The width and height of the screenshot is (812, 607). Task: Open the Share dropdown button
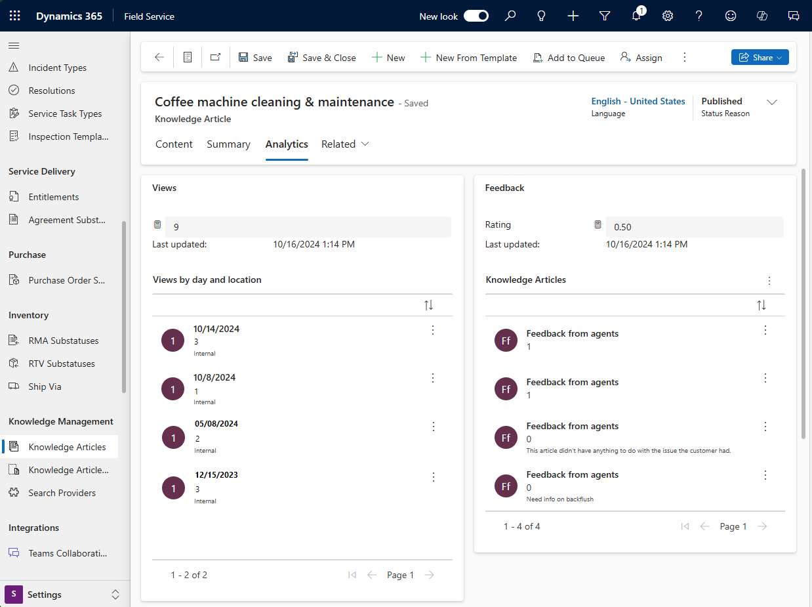(x=760, y=58)
